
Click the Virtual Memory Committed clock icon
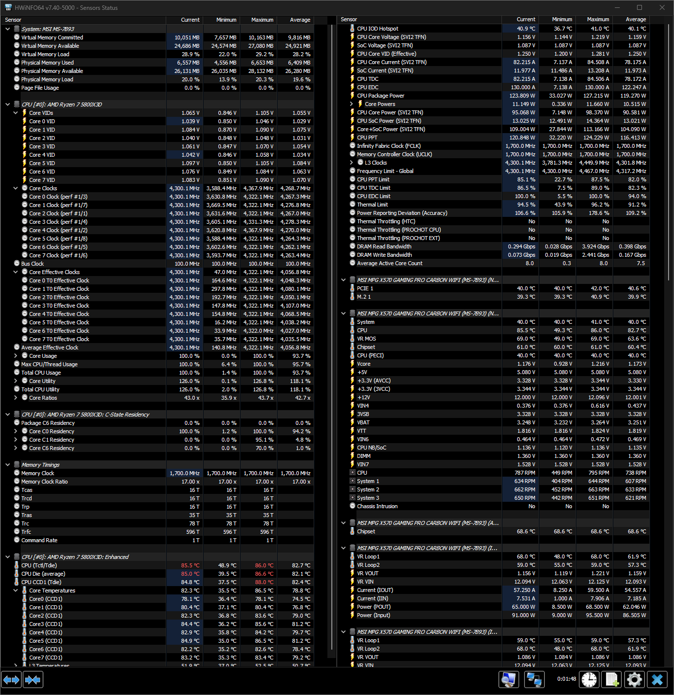click(x=17, y=37)
